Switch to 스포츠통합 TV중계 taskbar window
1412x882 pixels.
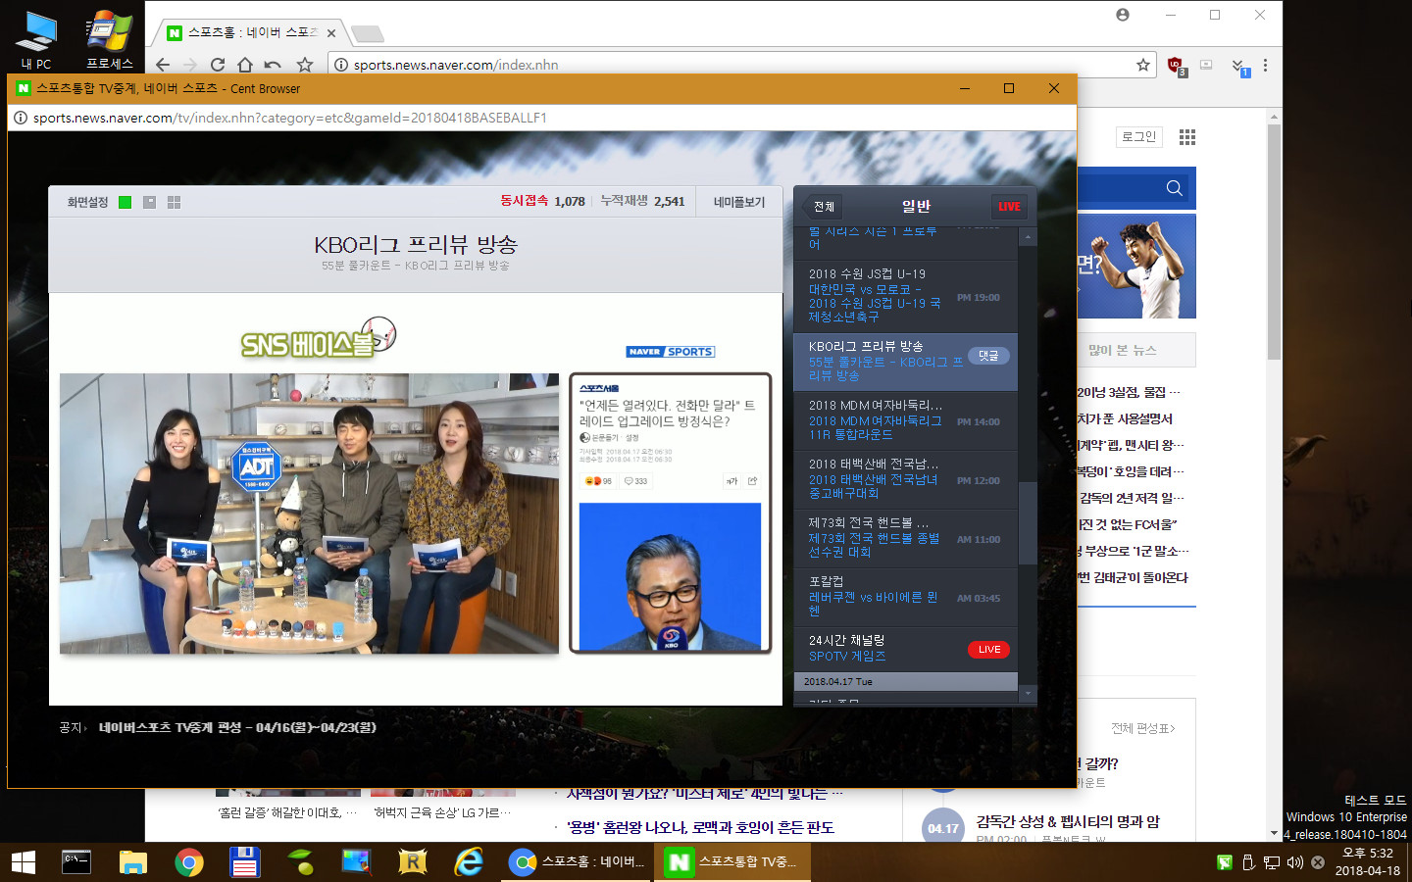732,862
